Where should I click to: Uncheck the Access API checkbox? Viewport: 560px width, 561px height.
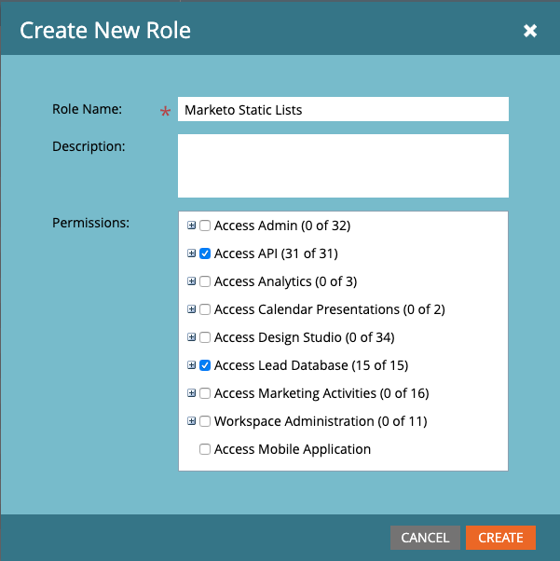[x=205, y=253]
